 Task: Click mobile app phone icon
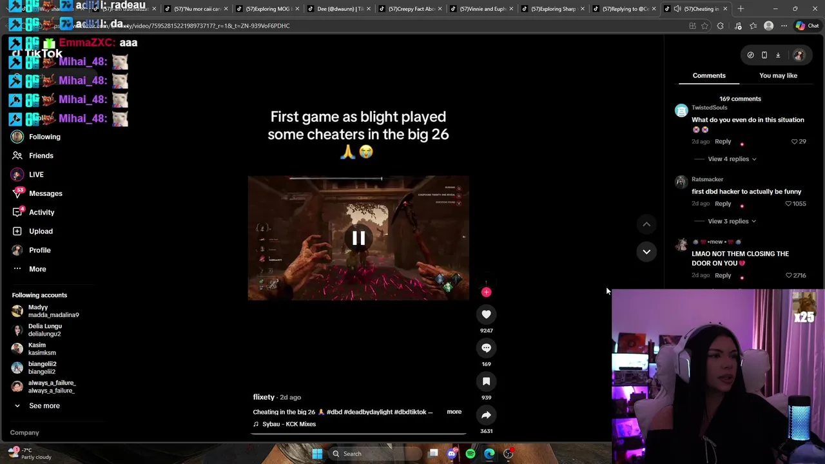[x=764, y=55]
